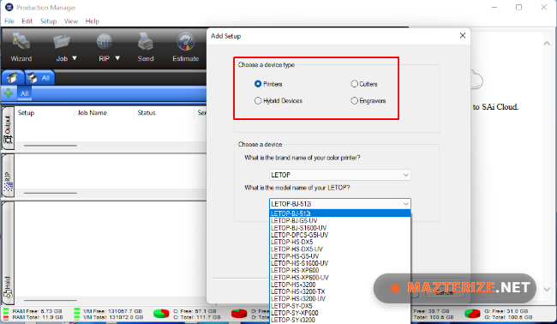The height and width of the screenshot is (324, 557).
Task: Click the RIP globe toolbar icon
Action: pos(105,42)
